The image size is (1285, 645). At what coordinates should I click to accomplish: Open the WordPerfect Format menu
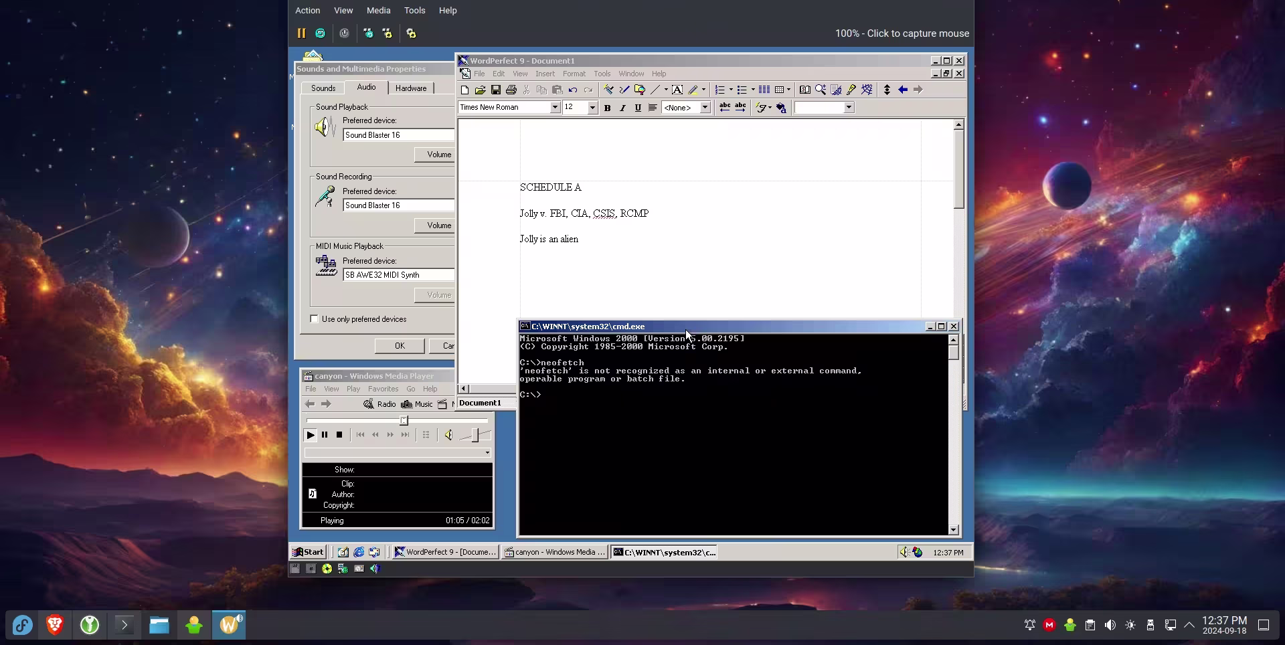point(574,74)
